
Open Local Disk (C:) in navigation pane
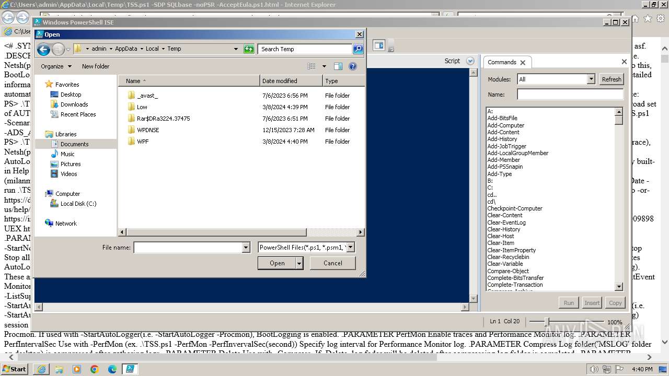(x=78, y=204)
